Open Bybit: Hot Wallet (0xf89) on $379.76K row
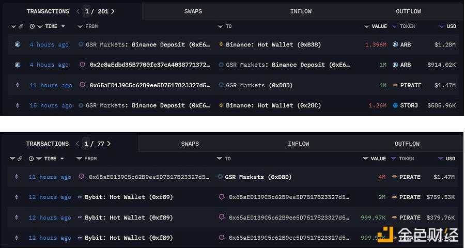 (x=129, y=217)
